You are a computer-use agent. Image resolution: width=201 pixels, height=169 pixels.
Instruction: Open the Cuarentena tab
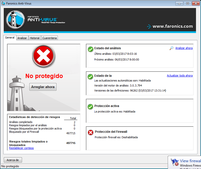tap(50, 38)
